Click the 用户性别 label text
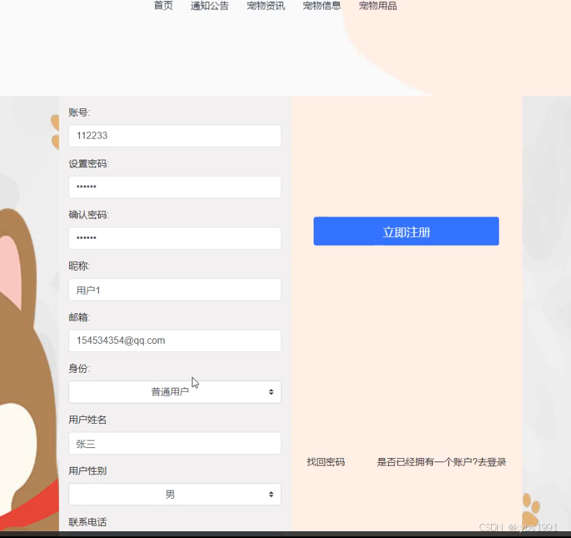This screenshot has height=538, width=571. pos(87,471)
